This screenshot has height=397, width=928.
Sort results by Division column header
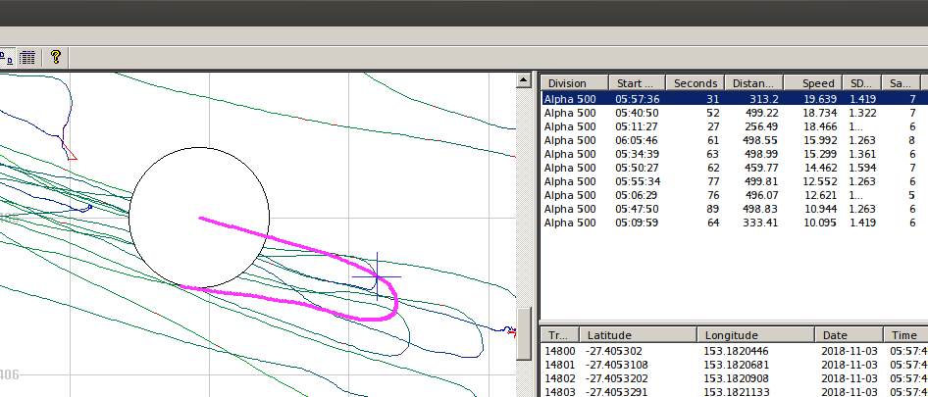pos(574,83)
